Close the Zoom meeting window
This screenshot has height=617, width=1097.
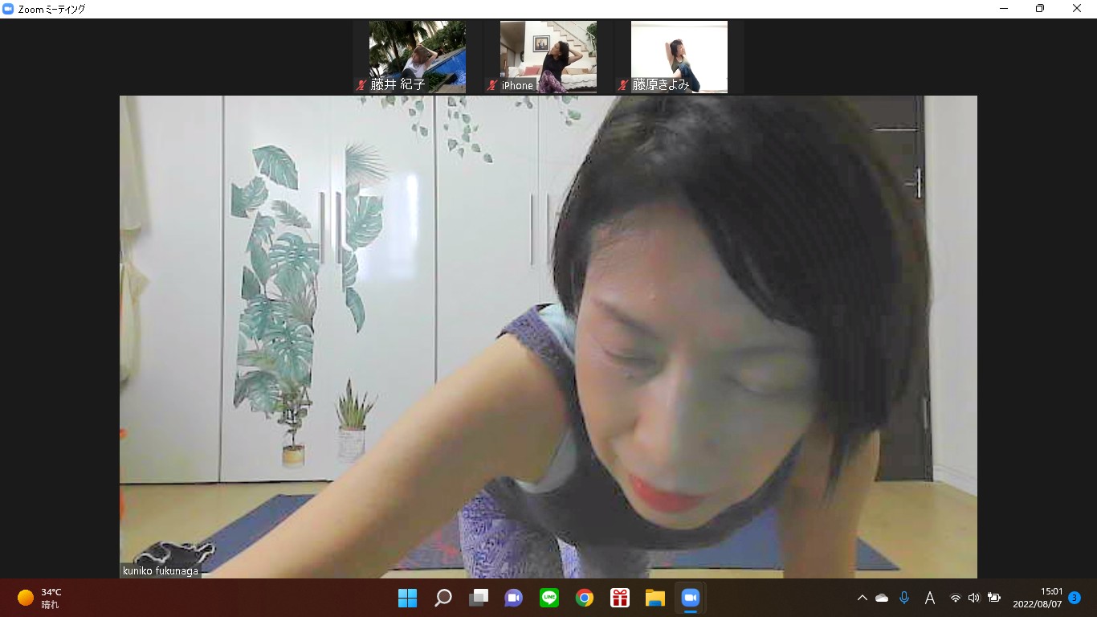1077,9
